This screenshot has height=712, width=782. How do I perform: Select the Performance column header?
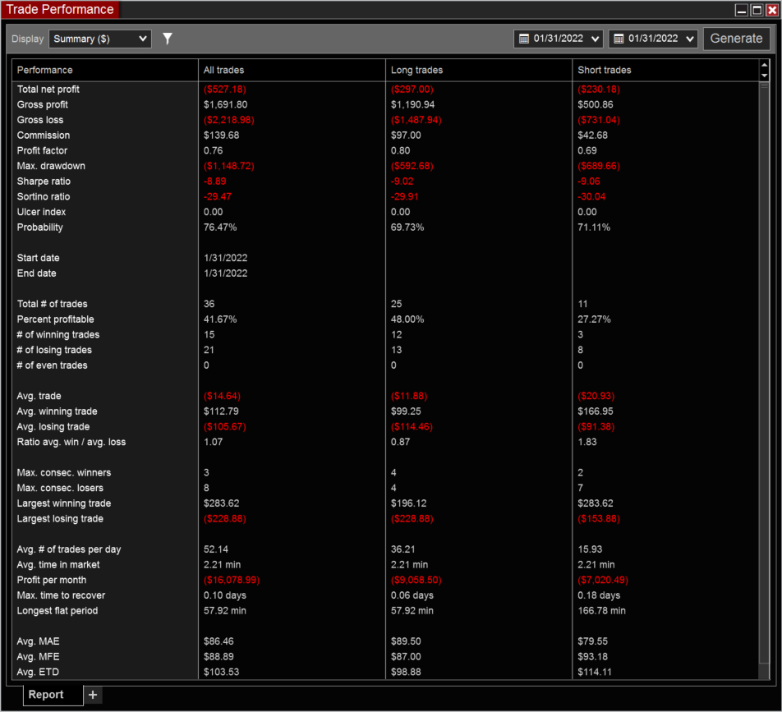(105, 70)
